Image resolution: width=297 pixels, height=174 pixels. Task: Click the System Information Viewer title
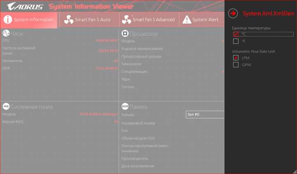click(91, 7)
